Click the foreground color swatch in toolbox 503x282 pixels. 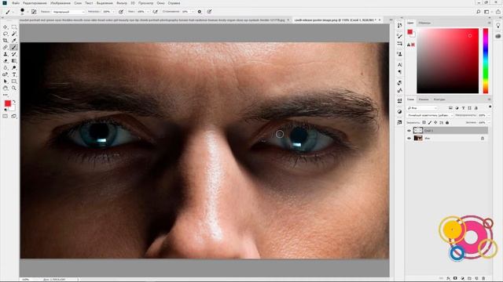point(7,103)
